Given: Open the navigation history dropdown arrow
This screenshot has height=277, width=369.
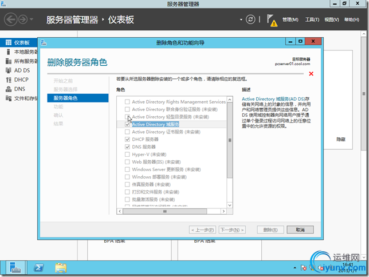Looking at the screenshot, I should [x=32, y=19].
